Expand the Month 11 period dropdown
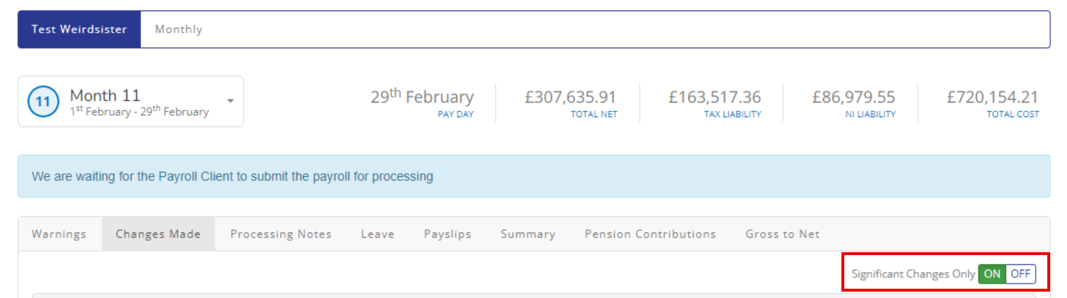This screenshot has width=1067, height=298. click(x=230, y=101)
